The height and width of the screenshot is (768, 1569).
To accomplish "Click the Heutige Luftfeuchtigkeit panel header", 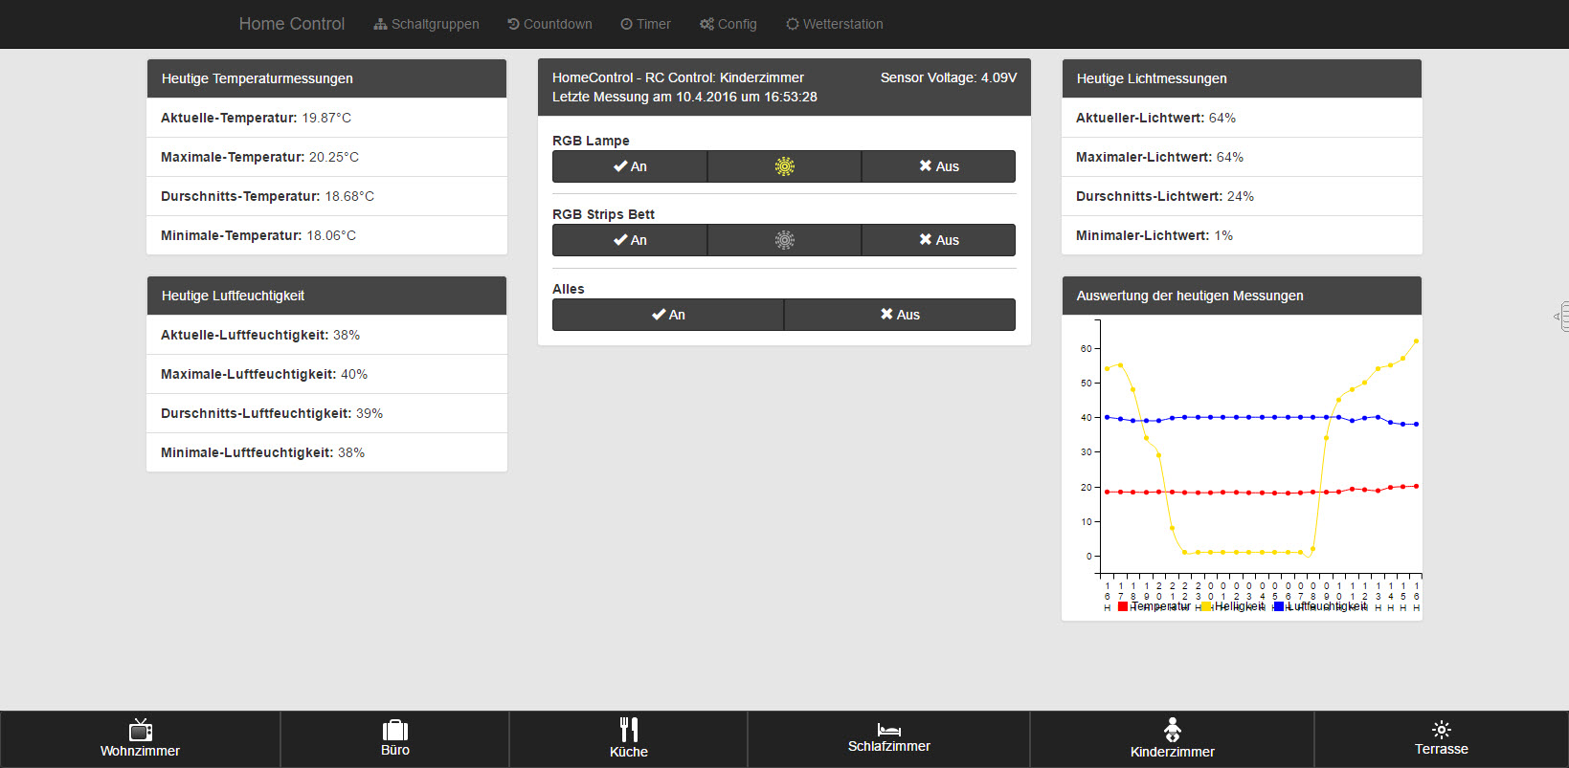I will tap(326, 296).
